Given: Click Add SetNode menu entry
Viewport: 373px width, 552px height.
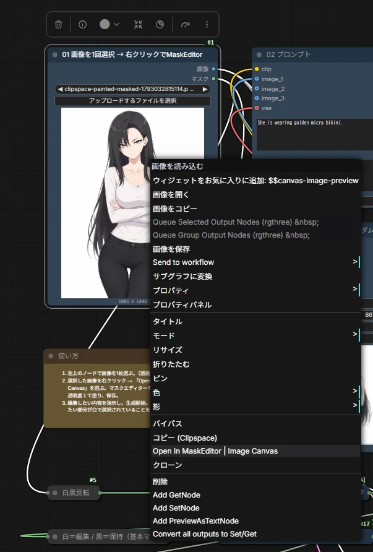Looking at the screenshot, I should (x=256, y=508).
